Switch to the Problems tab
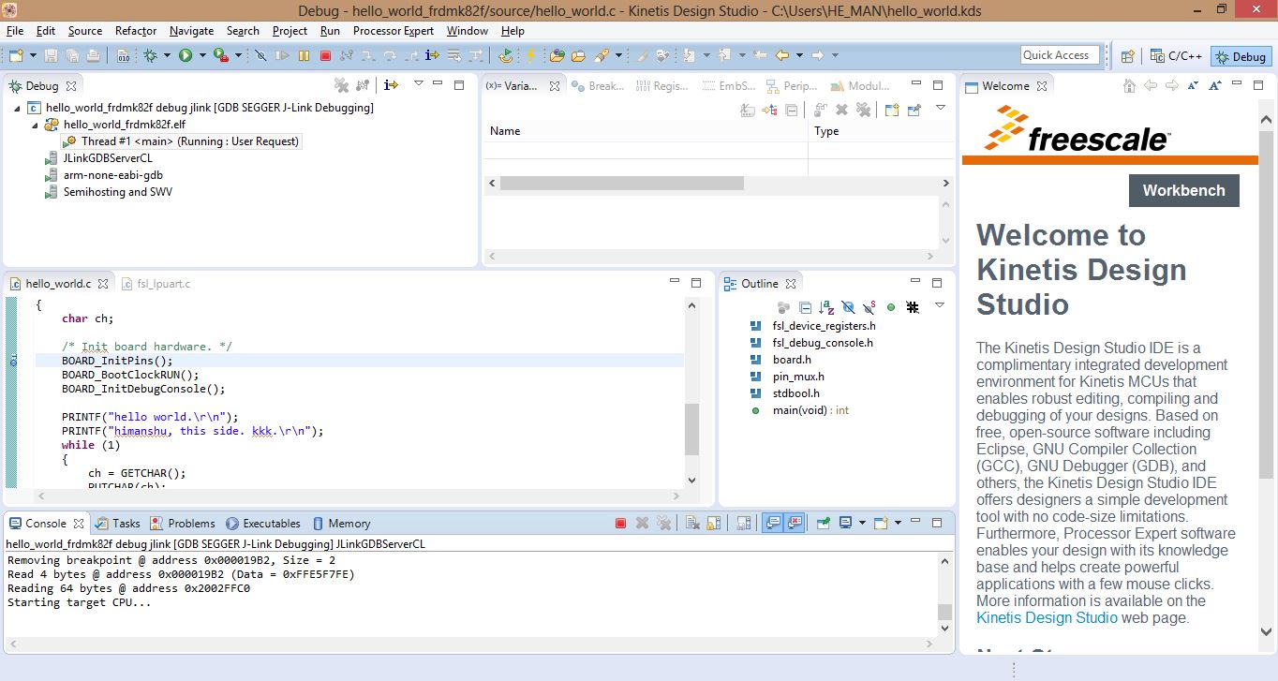This screenshot has height=681, width=1278. point(183,524)
